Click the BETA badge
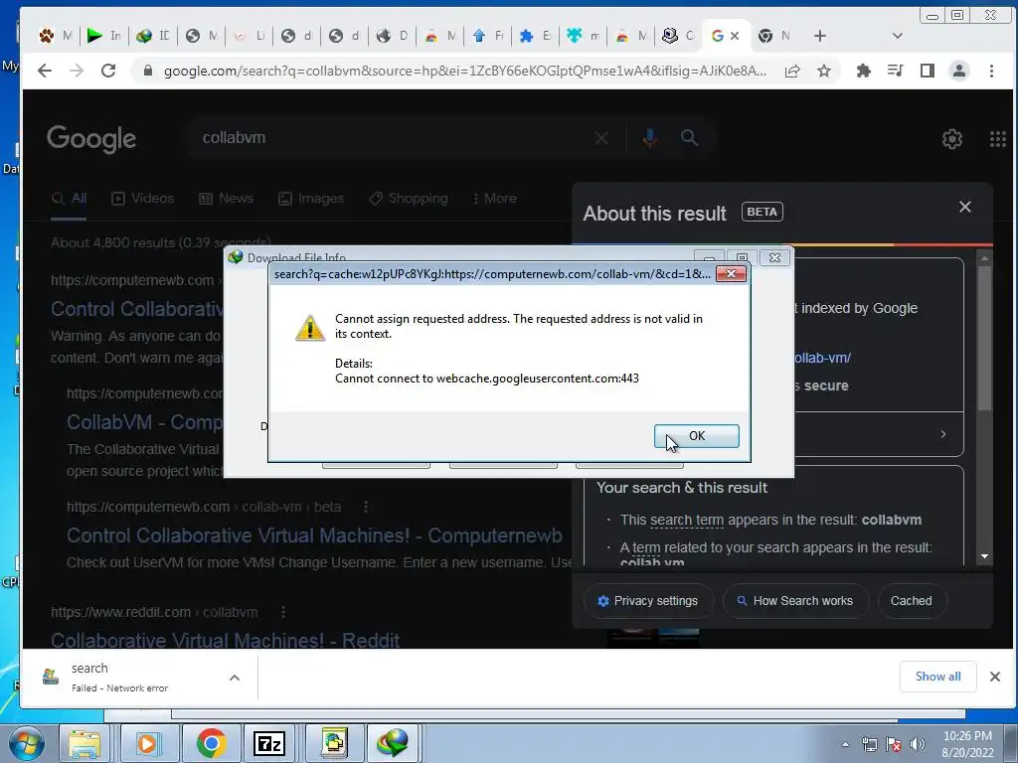 763,213
